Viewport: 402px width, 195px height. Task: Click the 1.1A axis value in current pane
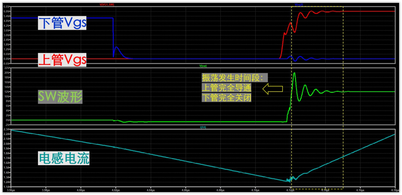click(x=7, y=187)
